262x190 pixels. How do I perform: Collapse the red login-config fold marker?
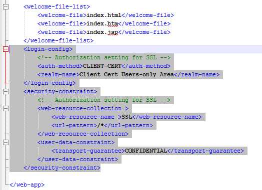point(5,49)
